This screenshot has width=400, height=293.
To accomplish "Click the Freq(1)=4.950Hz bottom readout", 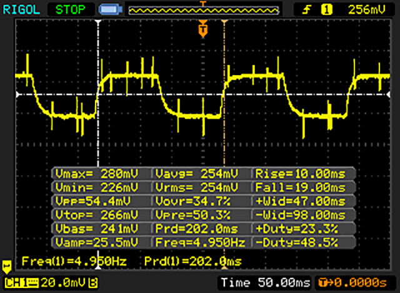I will click(x=74, y=261).
